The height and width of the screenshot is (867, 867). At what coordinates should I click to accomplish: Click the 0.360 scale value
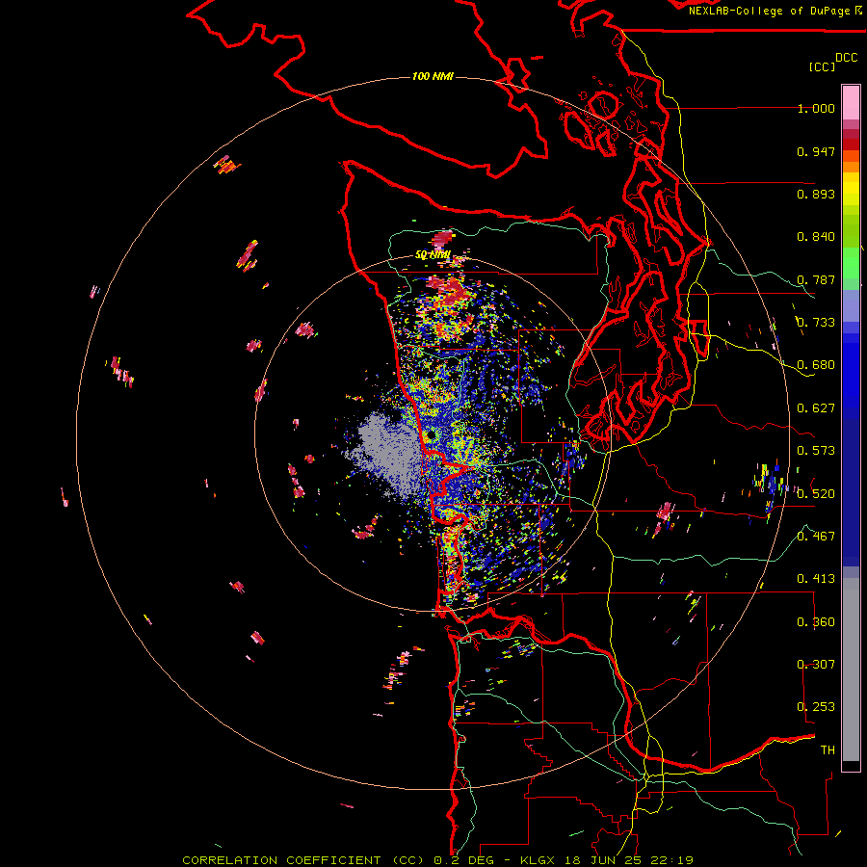click(x=816, y=622)
